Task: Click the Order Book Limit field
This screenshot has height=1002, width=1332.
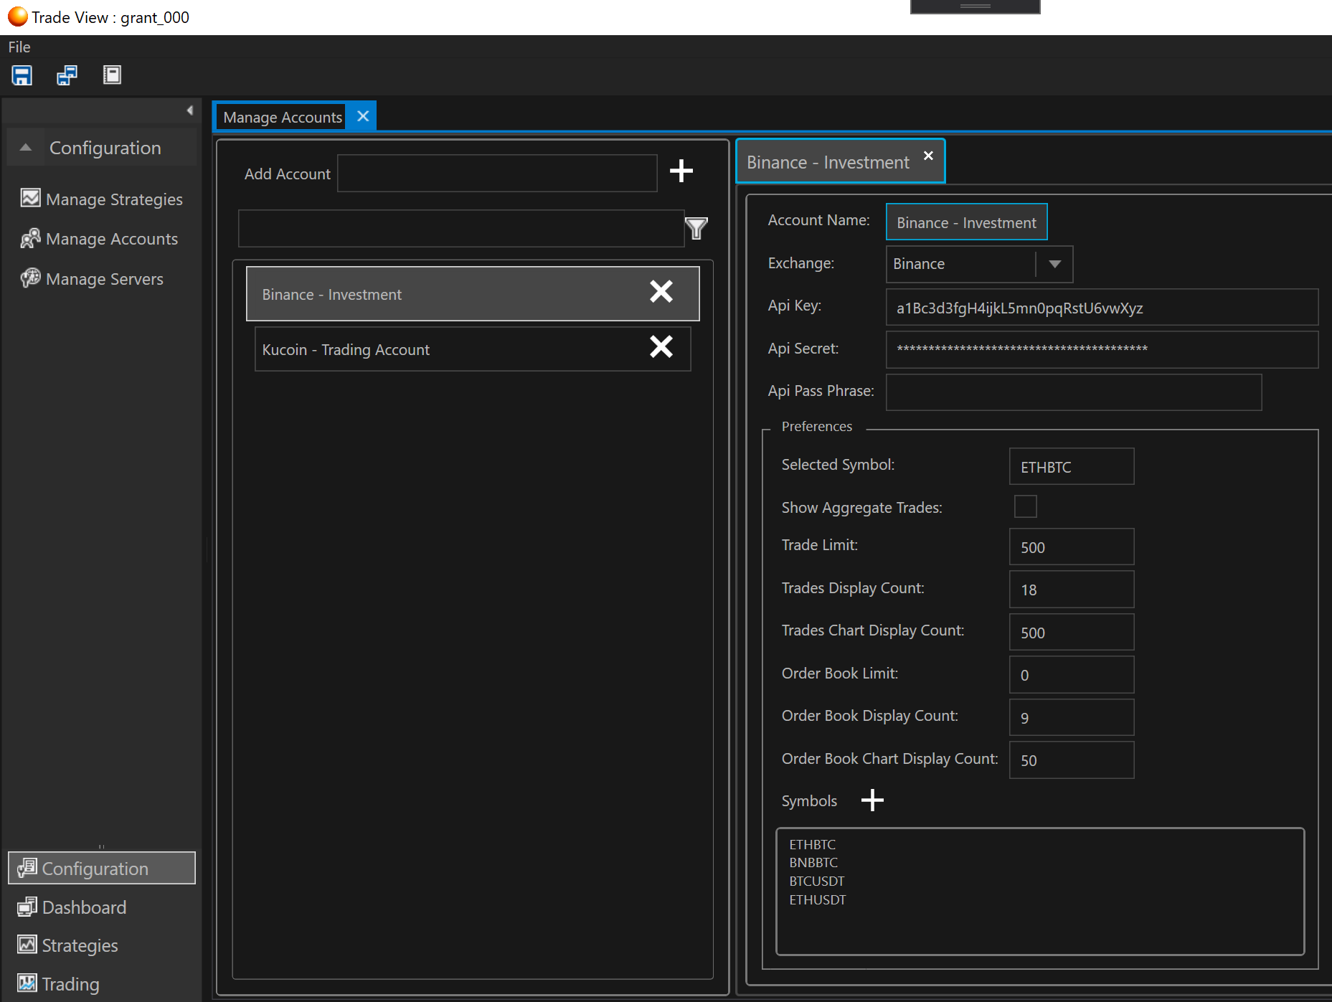Action: coord(1072,675)
